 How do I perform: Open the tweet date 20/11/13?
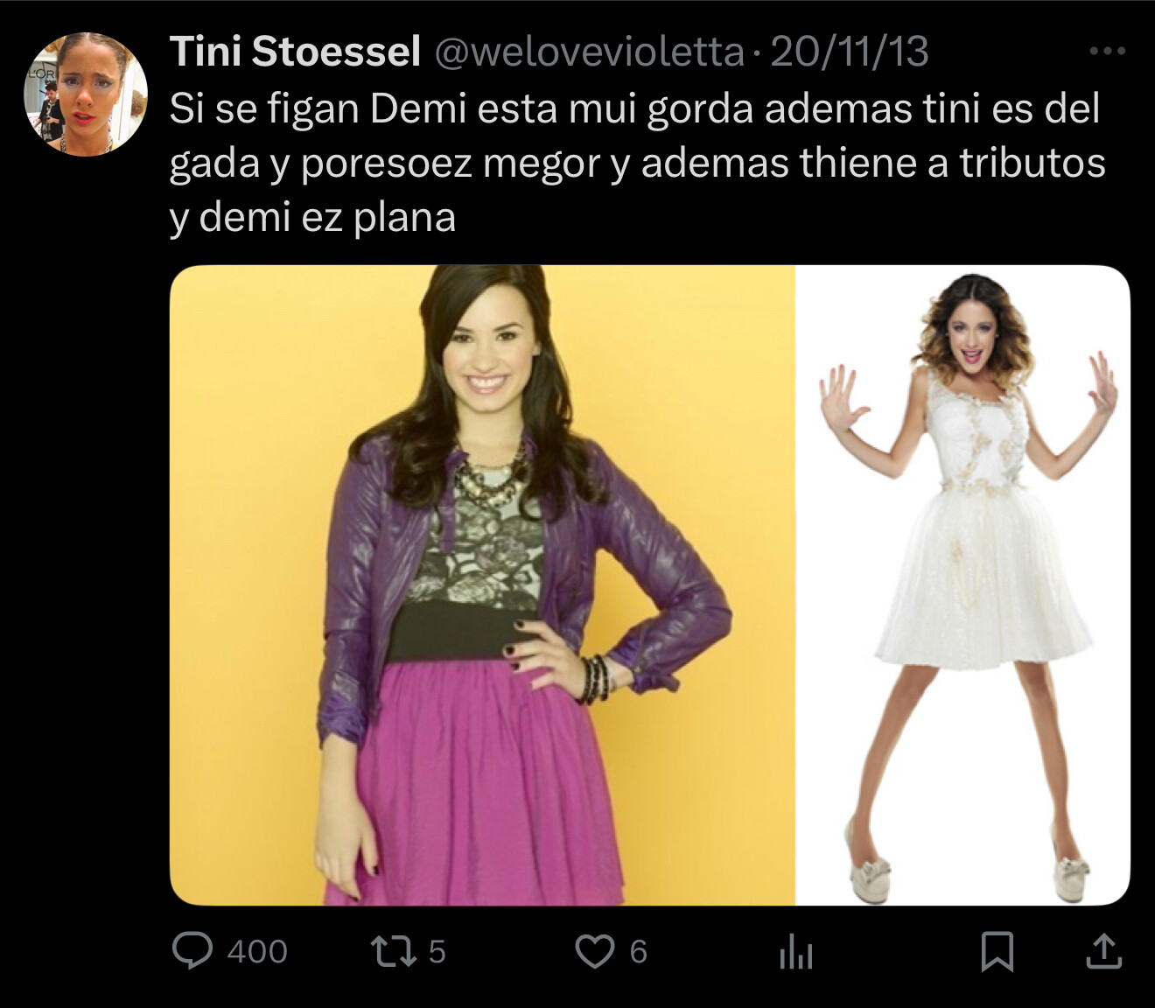[849, 52]
